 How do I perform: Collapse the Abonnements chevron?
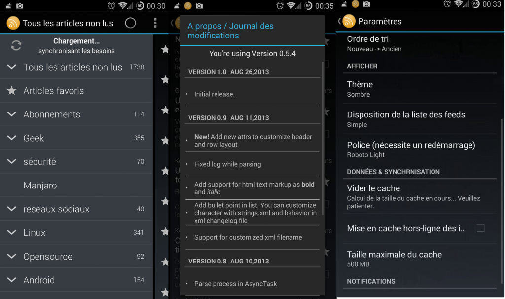tap(11, 114)
